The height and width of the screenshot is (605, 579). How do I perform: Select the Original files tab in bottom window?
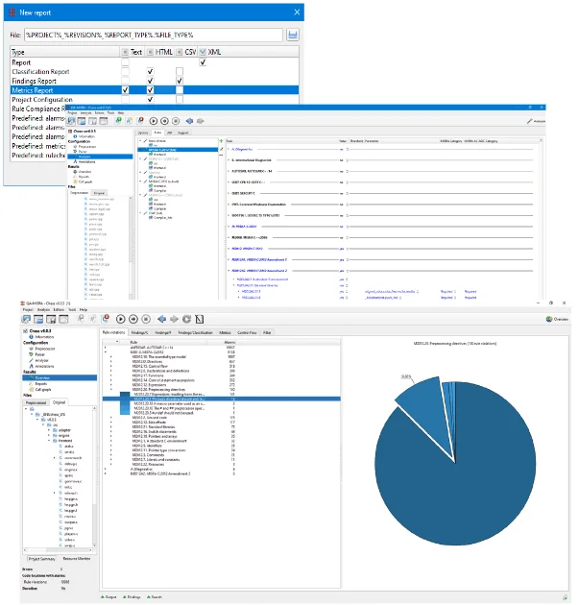click(x=59, y=402)
